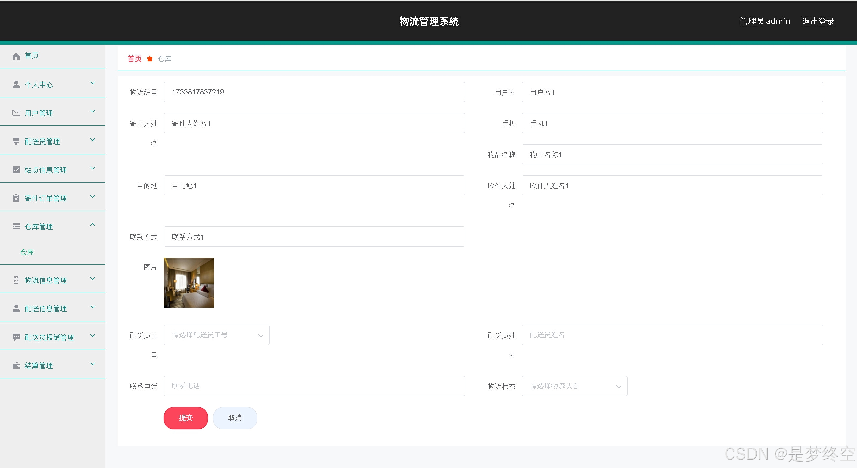Open the 配送员工号 dropdown selector
Image resolution: width=857 pixels, height=468 pixels.
click(216, 335)
